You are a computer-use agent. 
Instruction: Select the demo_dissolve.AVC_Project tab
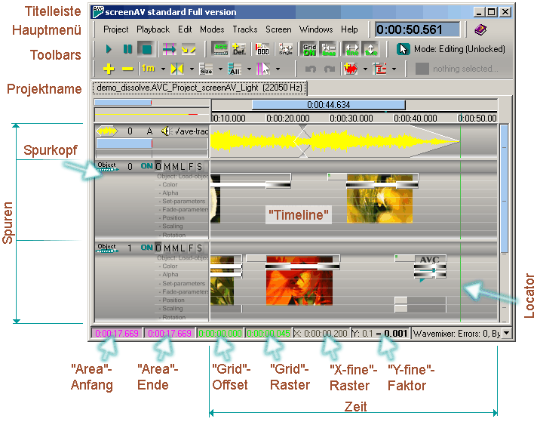[200, 88]
